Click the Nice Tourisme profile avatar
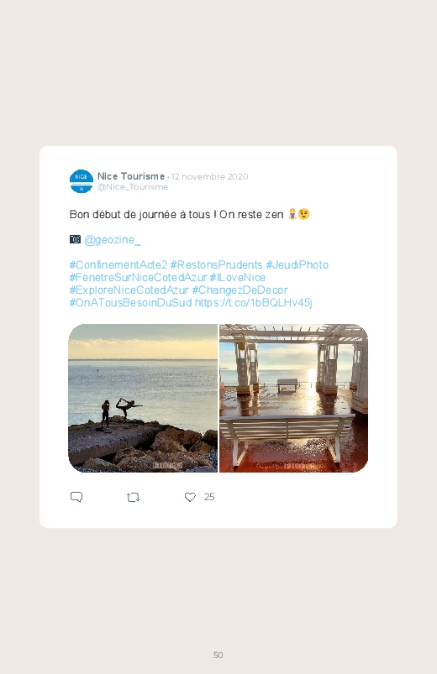 click(82, 181)
